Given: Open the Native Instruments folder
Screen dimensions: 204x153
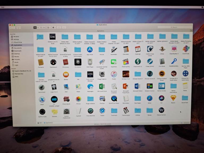Looking at the screenshot, I should (173, 86).
